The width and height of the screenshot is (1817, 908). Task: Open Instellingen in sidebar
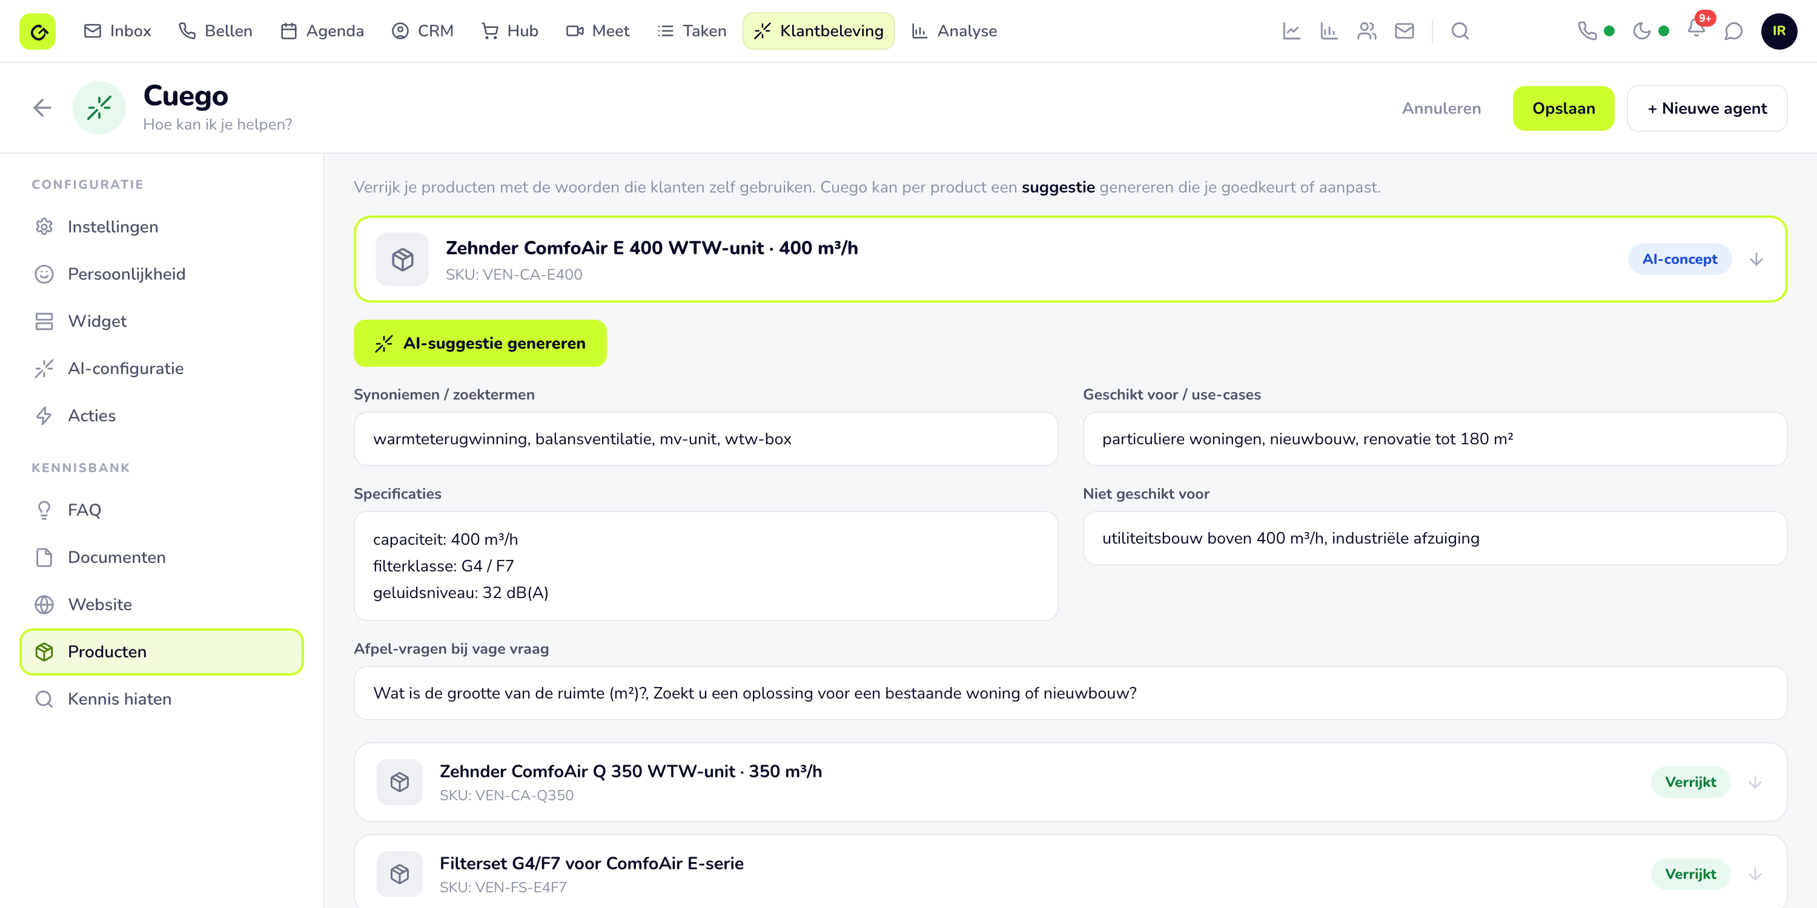coord(162,227)
